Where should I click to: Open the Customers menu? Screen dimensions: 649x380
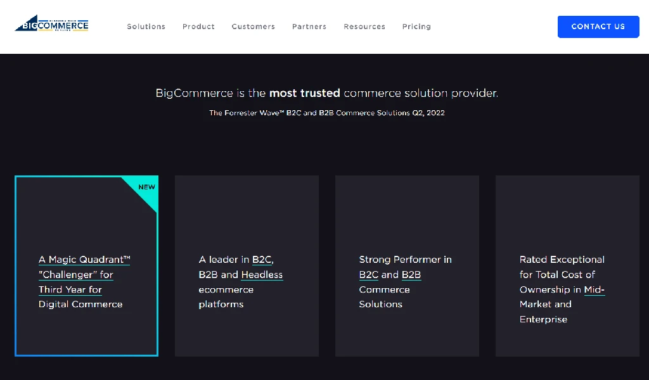(254, 27)
